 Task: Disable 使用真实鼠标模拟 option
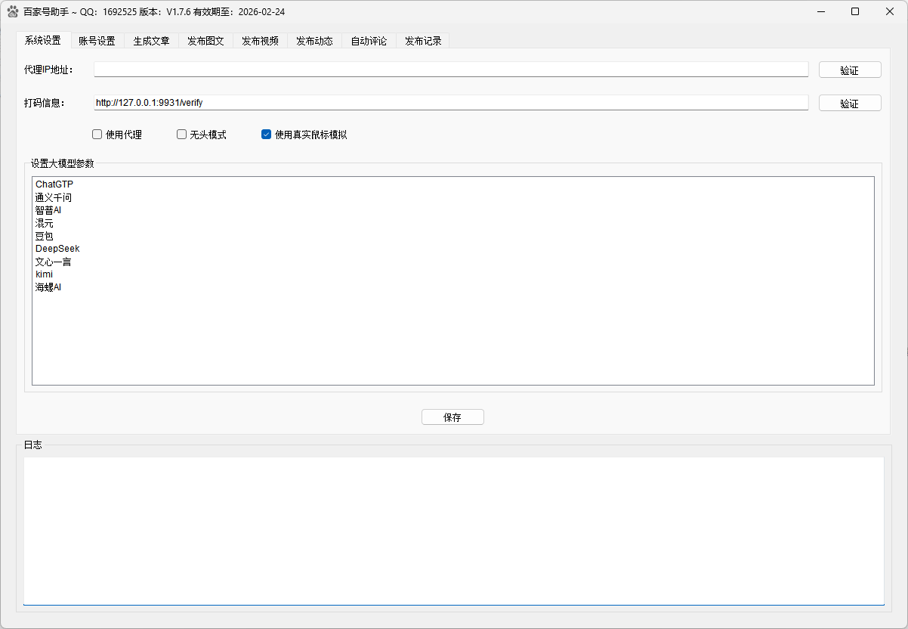click(x=266, y=134)
